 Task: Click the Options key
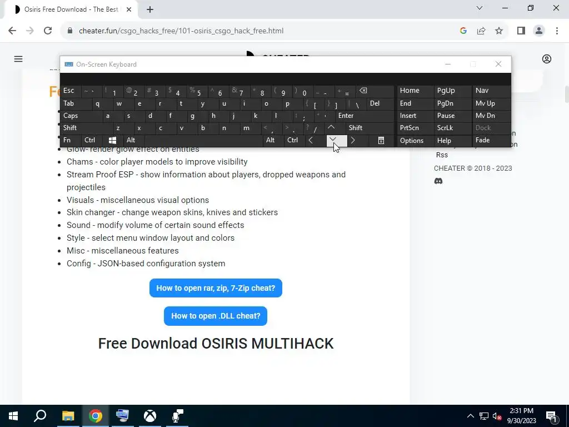415,141
